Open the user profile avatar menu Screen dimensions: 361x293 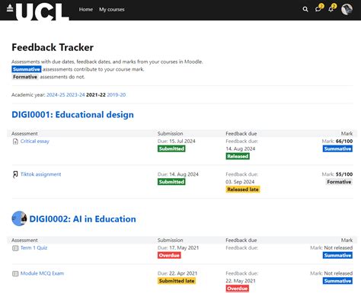[347, 9]
